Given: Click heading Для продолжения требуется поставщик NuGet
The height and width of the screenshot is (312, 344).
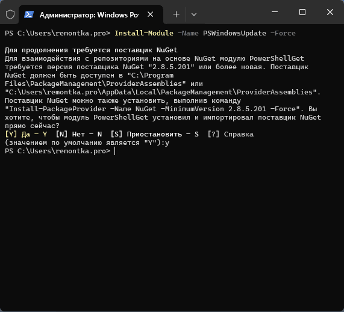Looking at the screenshot, I should 91,50.
